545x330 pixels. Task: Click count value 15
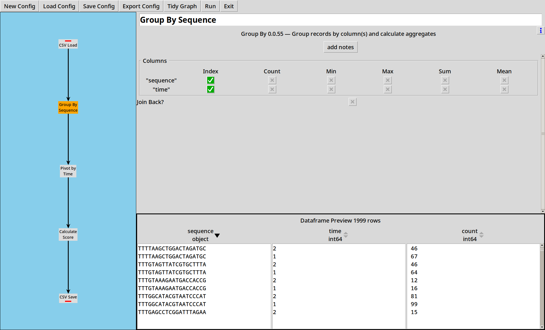(414, 312)
